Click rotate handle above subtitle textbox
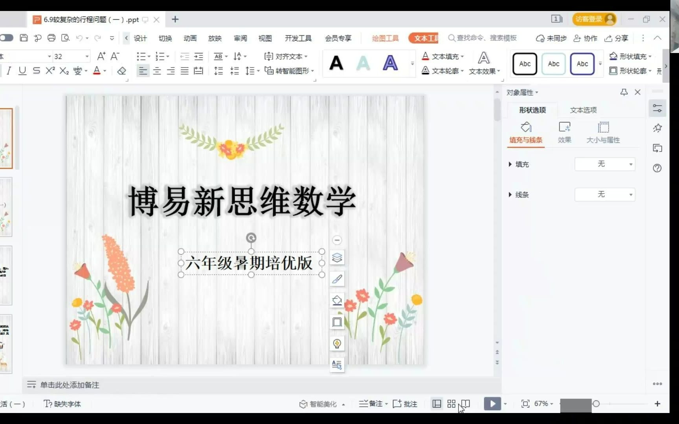679x424 pixels. click(251, 238)
